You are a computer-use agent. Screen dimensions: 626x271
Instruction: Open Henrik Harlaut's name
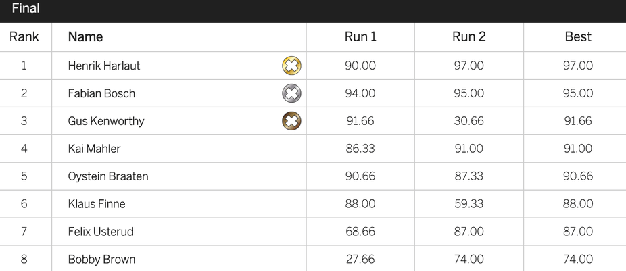tap(104, 66)
